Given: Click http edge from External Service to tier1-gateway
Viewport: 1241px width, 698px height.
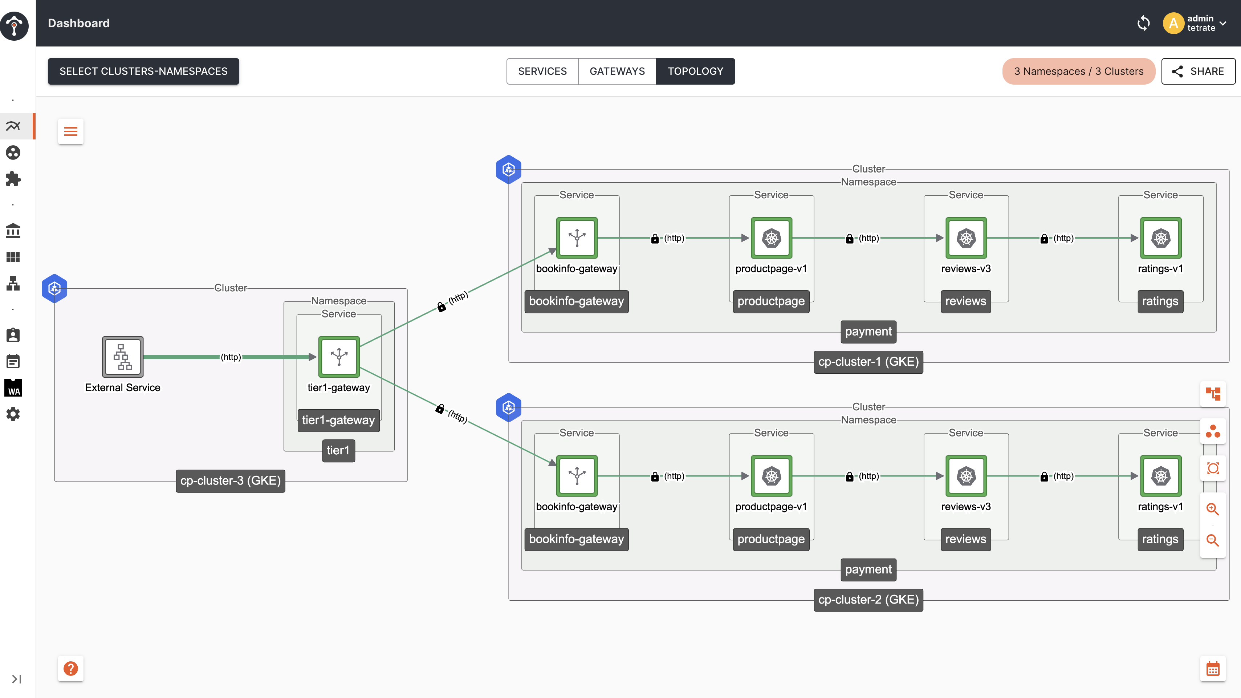Looking at the screenshot, I should click(231, 357).
